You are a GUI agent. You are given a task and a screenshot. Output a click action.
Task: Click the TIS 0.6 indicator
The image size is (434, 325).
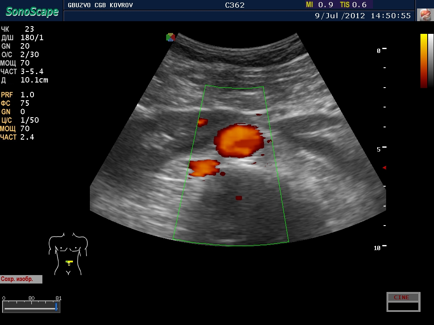pyautogui.click(x=353, y=5)
